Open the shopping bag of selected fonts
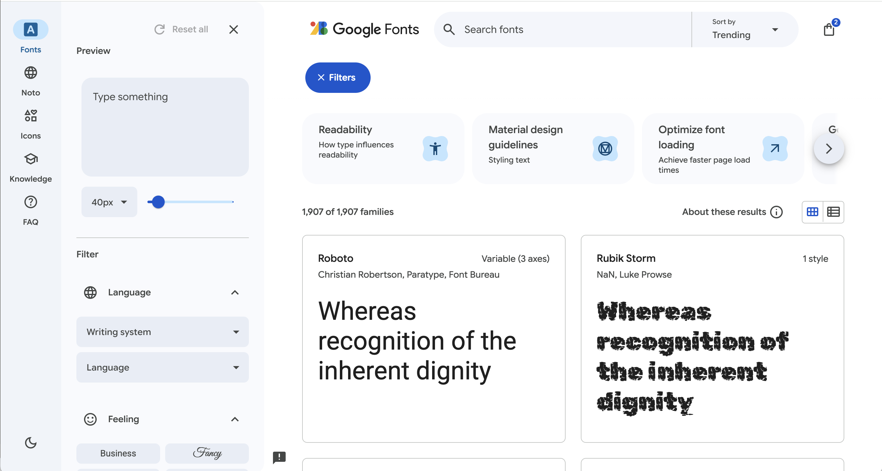This screenshot has height=471, width=882. click(829, 29)
